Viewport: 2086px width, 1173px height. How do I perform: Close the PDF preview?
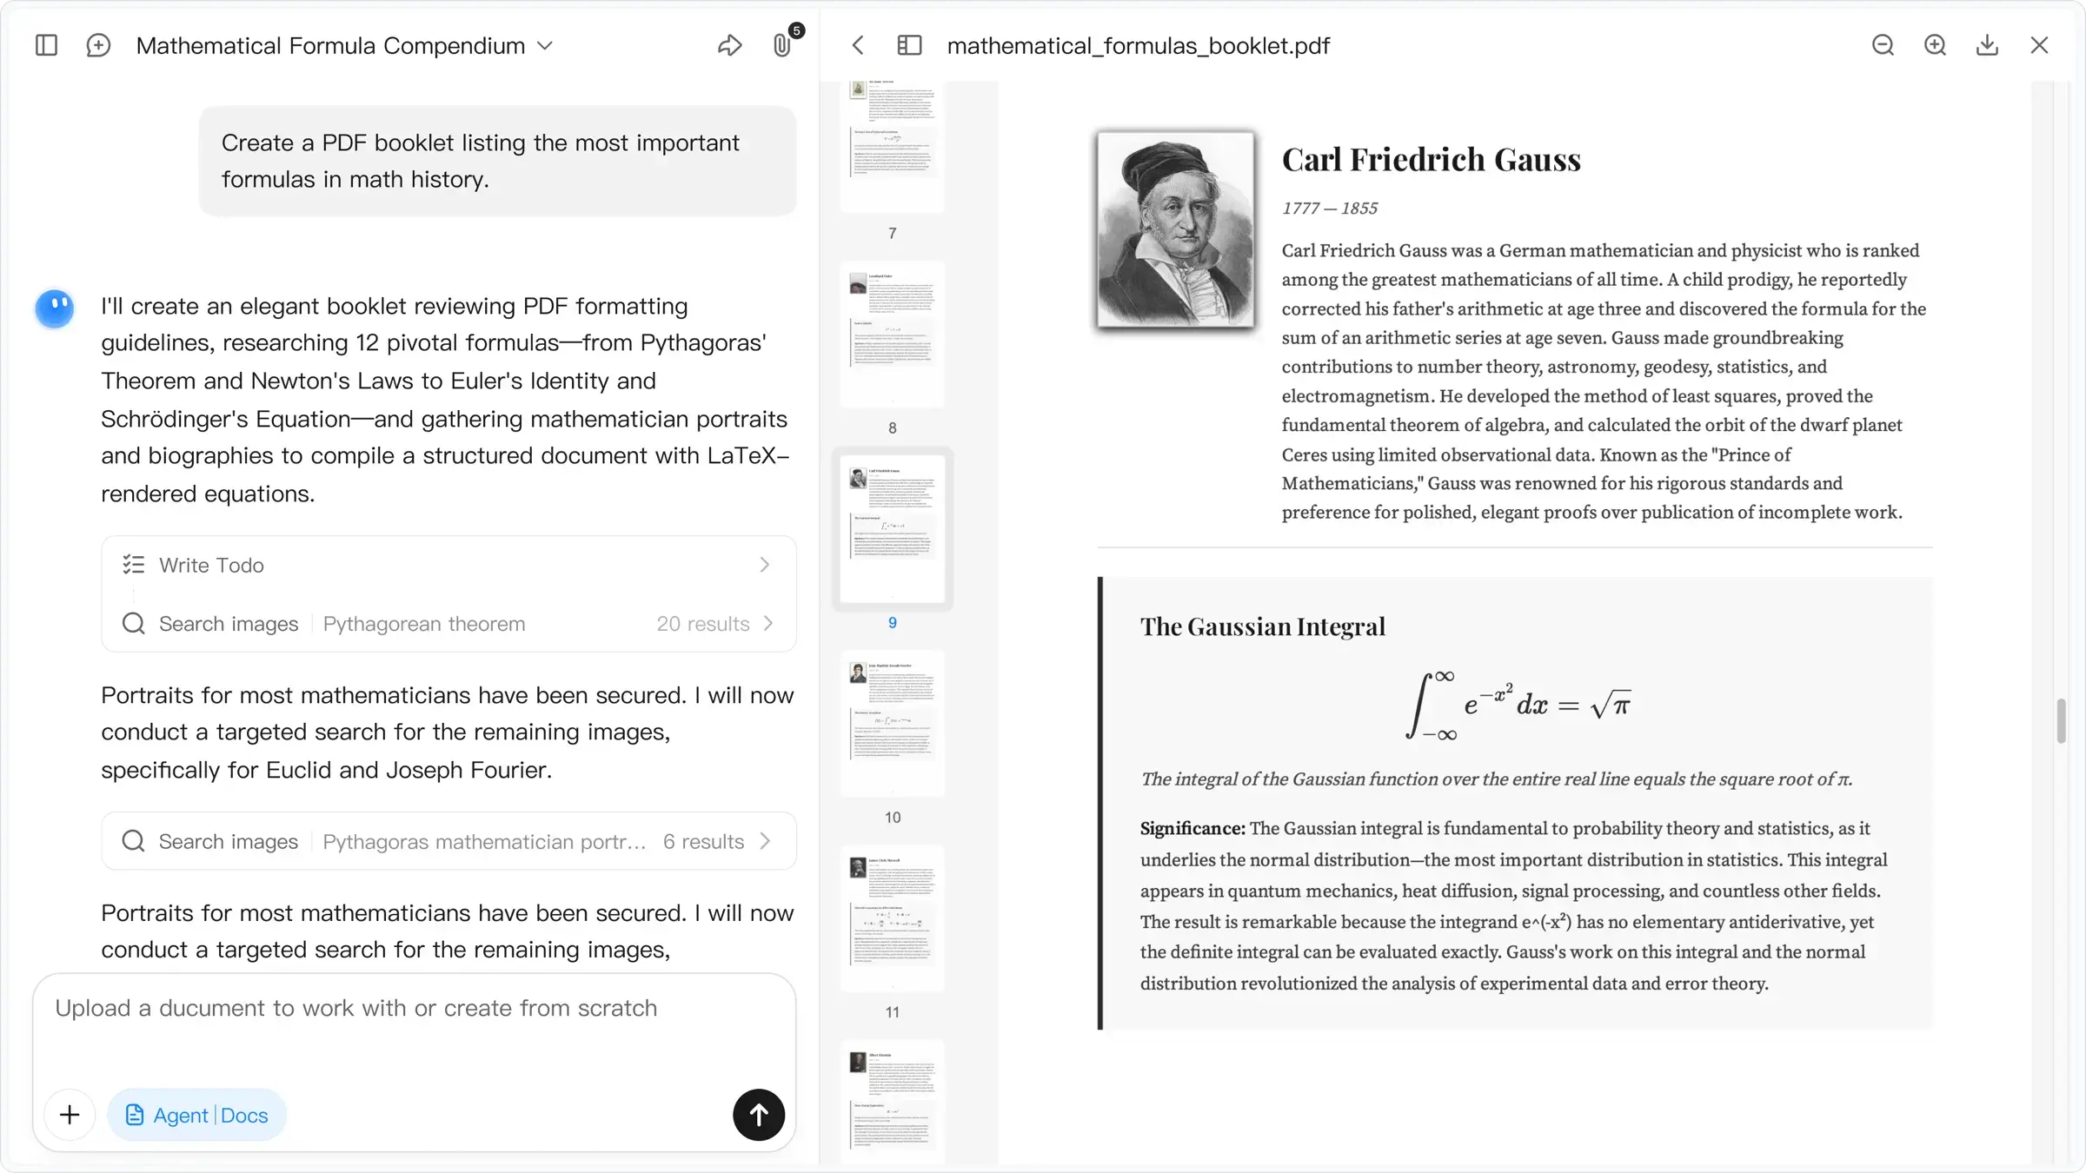click(x=2039, y=44)
